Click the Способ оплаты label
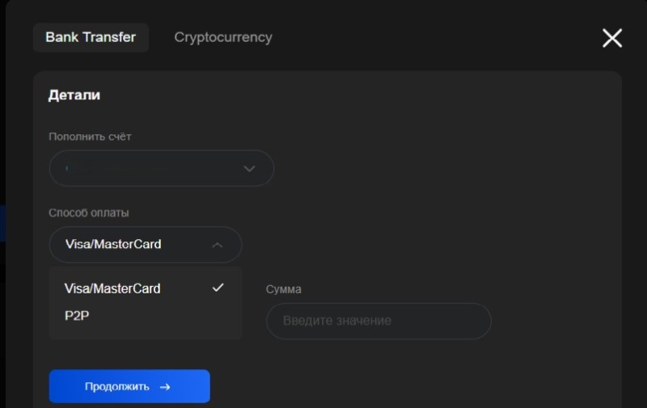 [89, 212]
